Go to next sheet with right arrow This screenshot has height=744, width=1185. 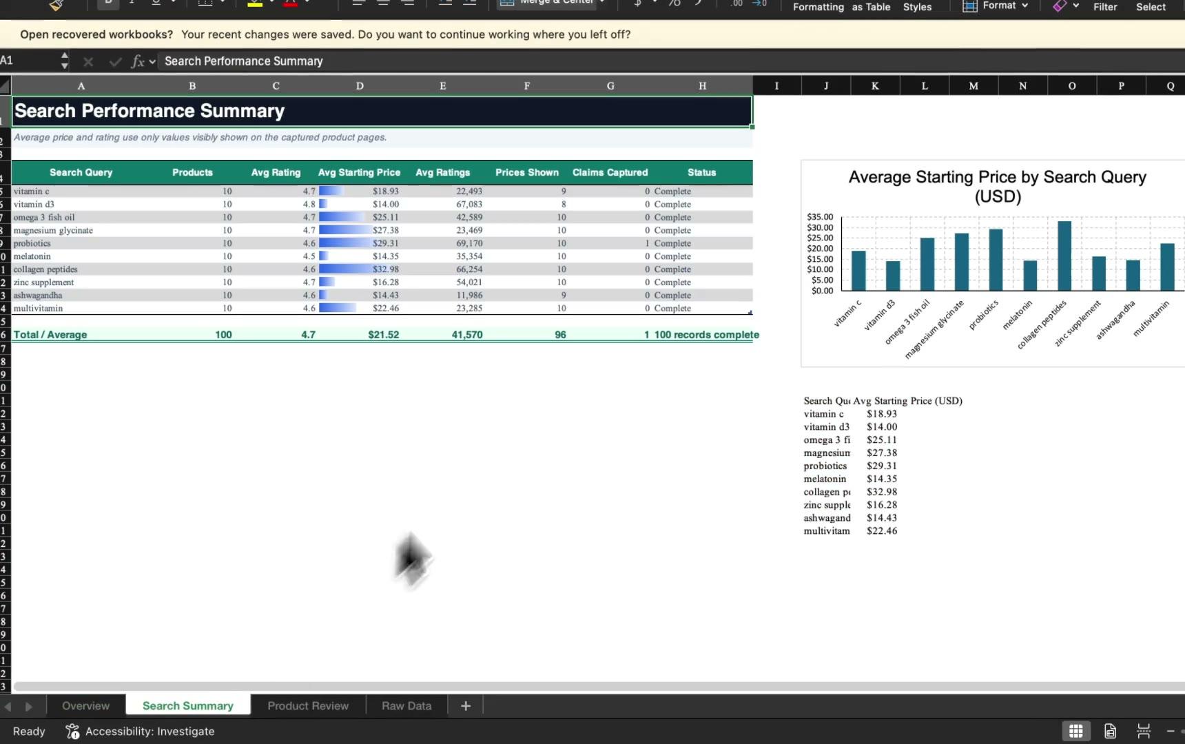pyautogui.click(x=29, y=706)
